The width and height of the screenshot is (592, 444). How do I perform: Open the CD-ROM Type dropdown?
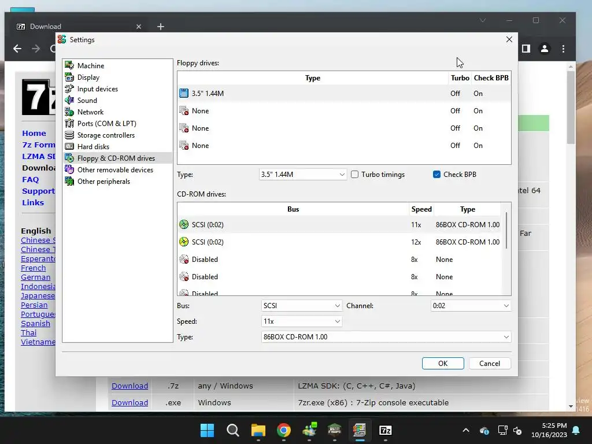tap(386, 337)
